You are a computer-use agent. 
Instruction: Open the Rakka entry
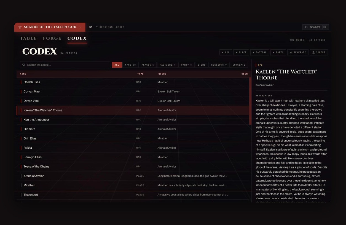pos(133,148)
